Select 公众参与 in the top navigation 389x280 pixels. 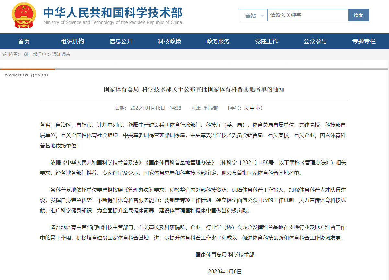pos(315,41)
